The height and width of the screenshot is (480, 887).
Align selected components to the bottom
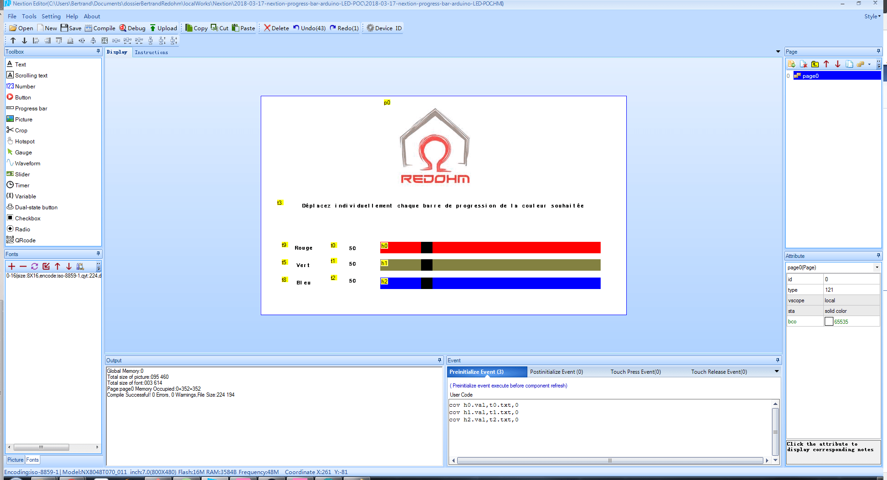click(x=71, y=41)
